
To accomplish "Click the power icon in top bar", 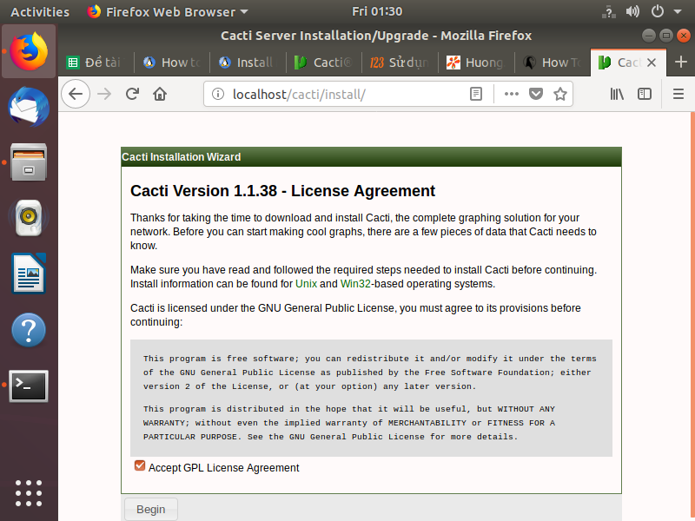I will [x=658, y=11].
